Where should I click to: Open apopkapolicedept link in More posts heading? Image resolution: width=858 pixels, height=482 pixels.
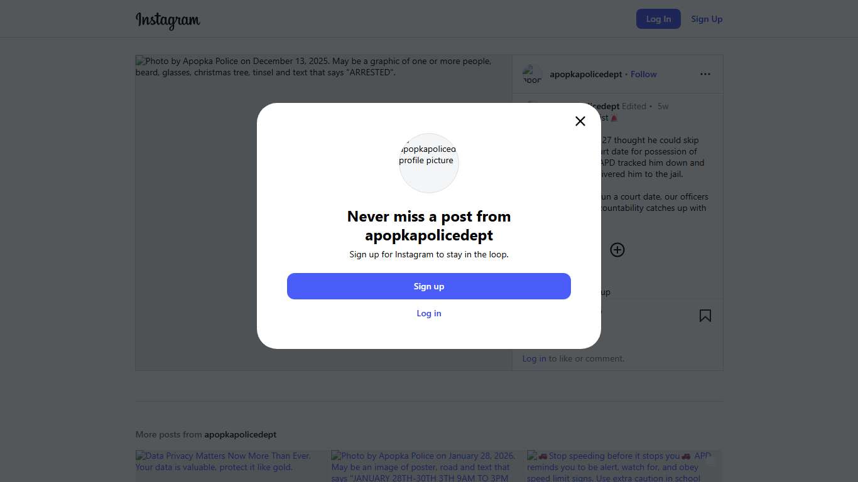click(240, 434)
